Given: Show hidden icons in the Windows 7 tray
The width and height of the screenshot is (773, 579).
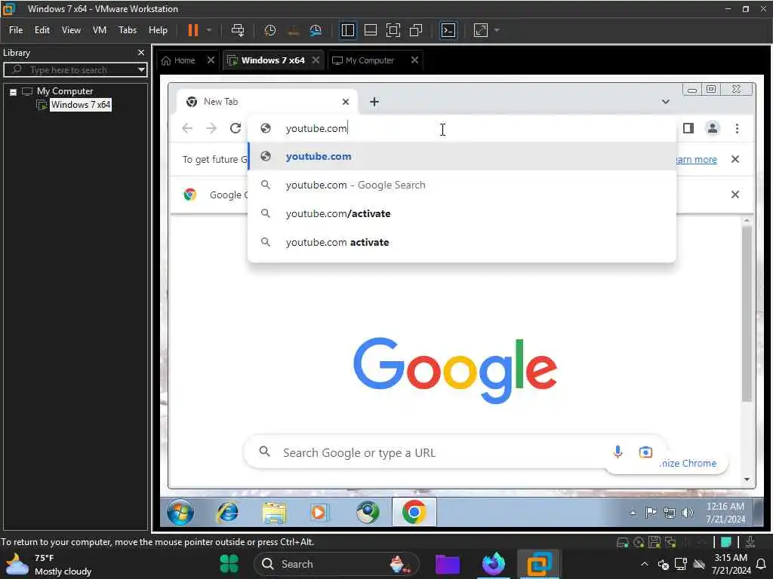Looking at the screenshot, I should click(x=633, y=513).
